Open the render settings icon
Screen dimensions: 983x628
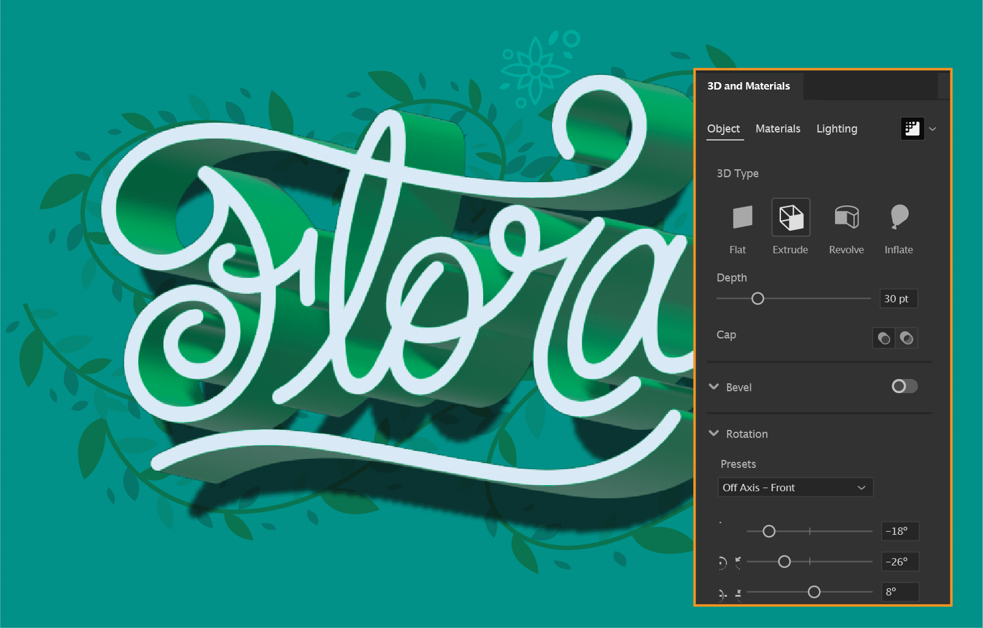click(912, 129)
